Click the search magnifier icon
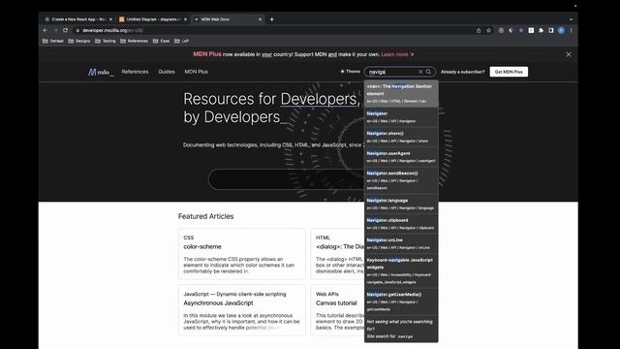Screen dimensions: 620x349 [428, 72]
